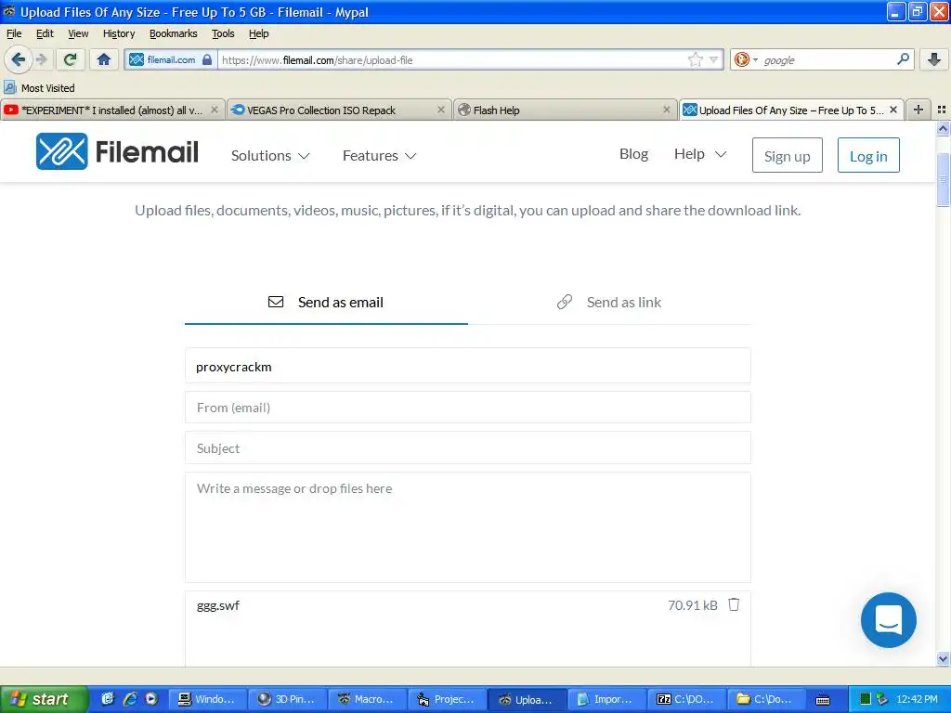951x713 pixels.
Task: Click the envelope icon beside Send as email
Action: [x=276, y=302]
